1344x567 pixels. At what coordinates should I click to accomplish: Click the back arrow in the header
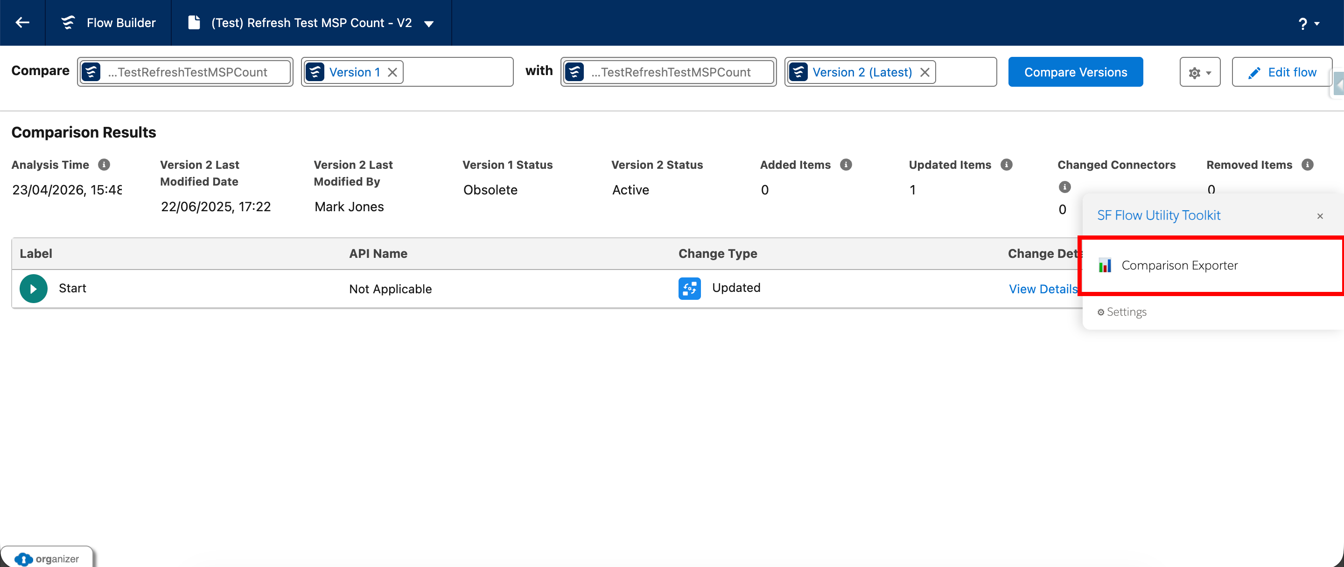(x=22, y=22)
